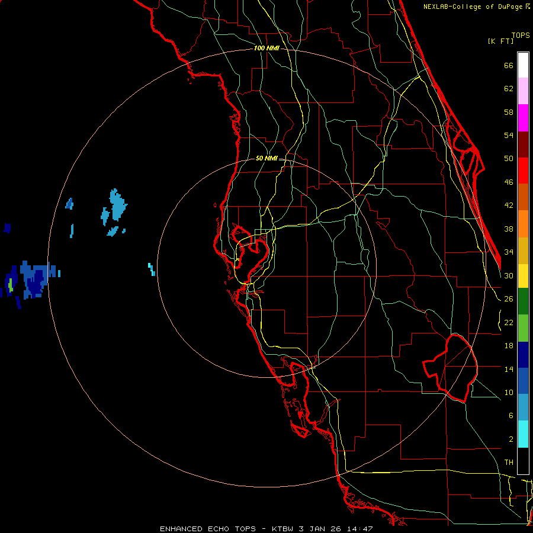Screen dimensions: 533x533
Task: Click the 'TOPS' legend title
Action: (x=521, y=36)
